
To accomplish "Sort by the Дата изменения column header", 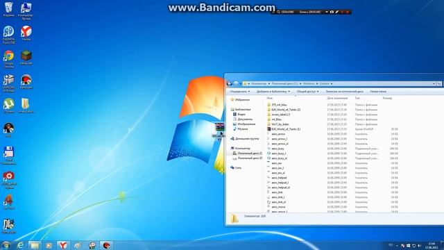I will [x=337, y=98].
